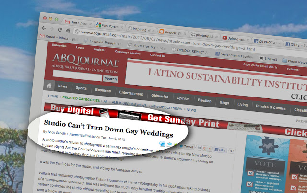
Task: Open the News menu in site navigation
Action: pyautogui.click(x=62, y=86)
